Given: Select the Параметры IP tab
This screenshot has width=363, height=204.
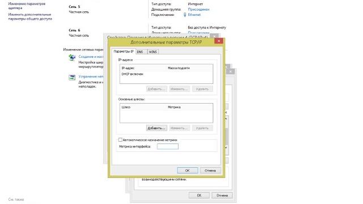Looking at the screenshot, I should (124, 52).
